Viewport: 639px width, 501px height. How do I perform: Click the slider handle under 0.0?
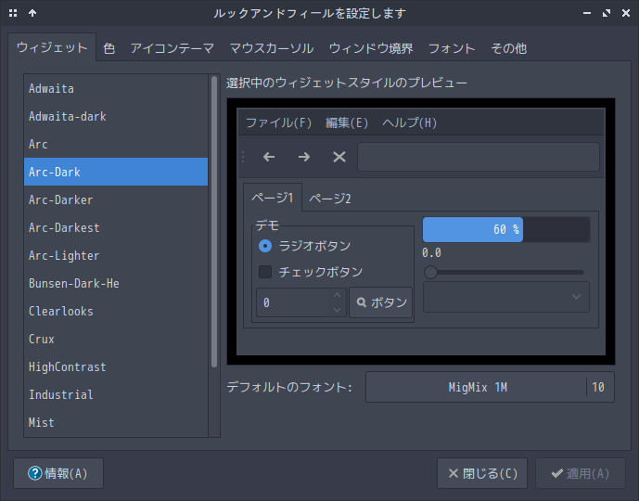(x=430, y=272)
